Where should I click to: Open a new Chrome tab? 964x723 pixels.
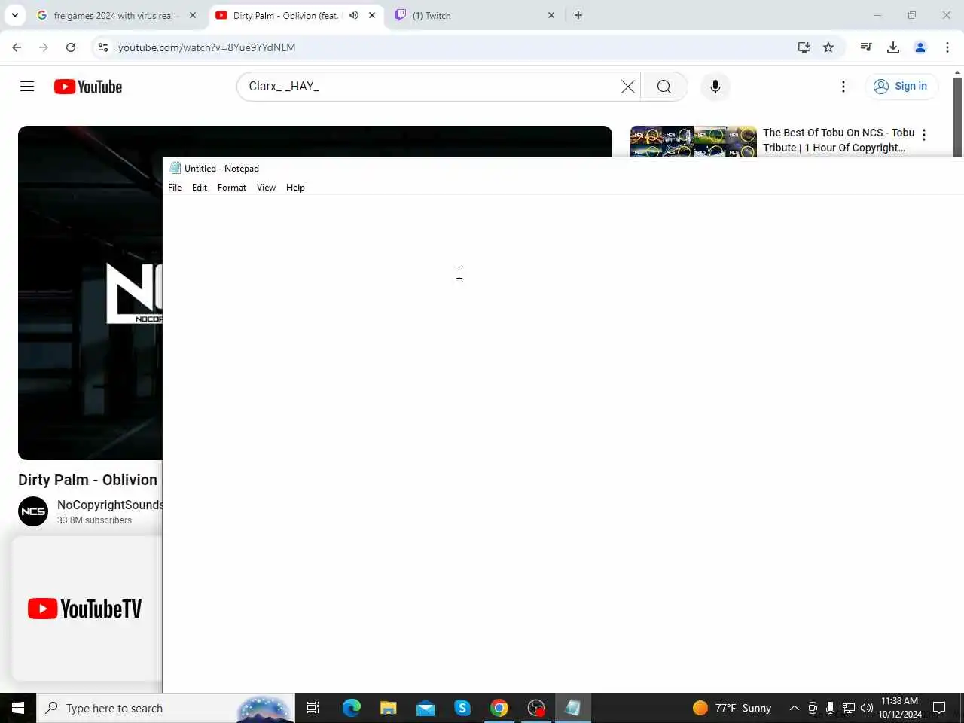578,15
